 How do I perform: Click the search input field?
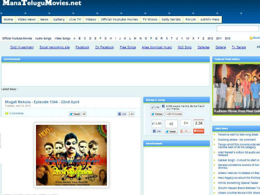pos(237,29)
